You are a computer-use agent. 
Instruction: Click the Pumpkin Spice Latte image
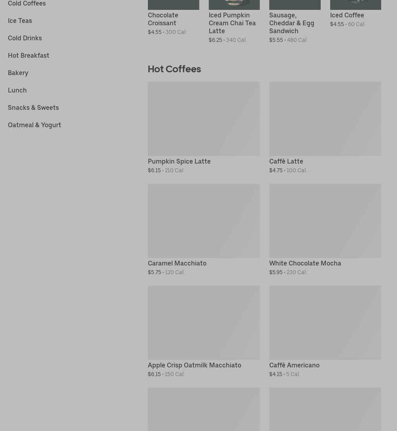pyautogui.click(x=204, y=119)
